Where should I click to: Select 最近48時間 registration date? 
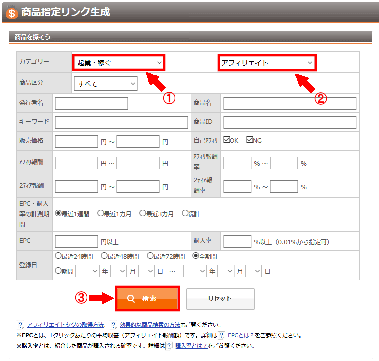[104, 256]
